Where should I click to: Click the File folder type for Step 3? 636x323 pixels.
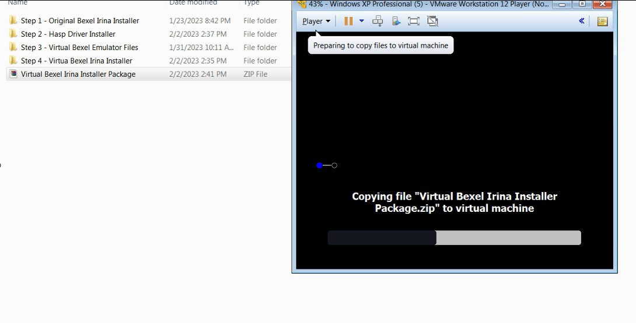tap(260, 47)
